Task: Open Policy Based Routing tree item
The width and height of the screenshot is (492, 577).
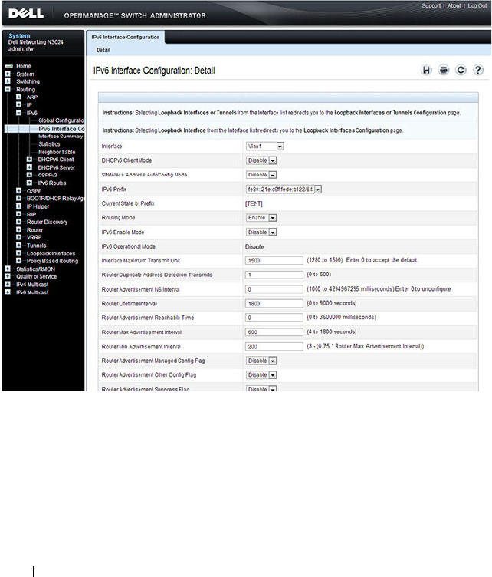Action: click(52, 261)
